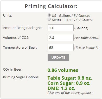Viewport: 102px width, 99px height.
Task: Click the 'Metric - Liters / C / Grams' label text
Action: pos(72,20)
